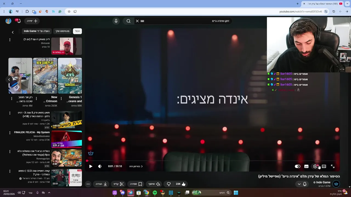Open options for FINALEN: FELICIA video
This screenshot has width=351, height=197.
coord(10,133)
